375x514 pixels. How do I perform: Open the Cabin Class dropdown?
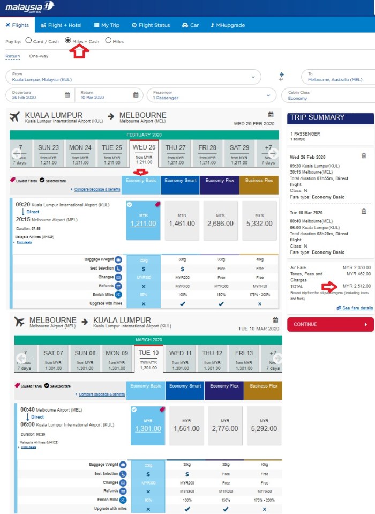[x=327, y=95]
